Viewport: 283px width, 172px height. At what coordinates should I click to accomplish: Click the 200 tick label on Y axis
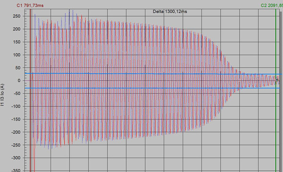point(17,29)
